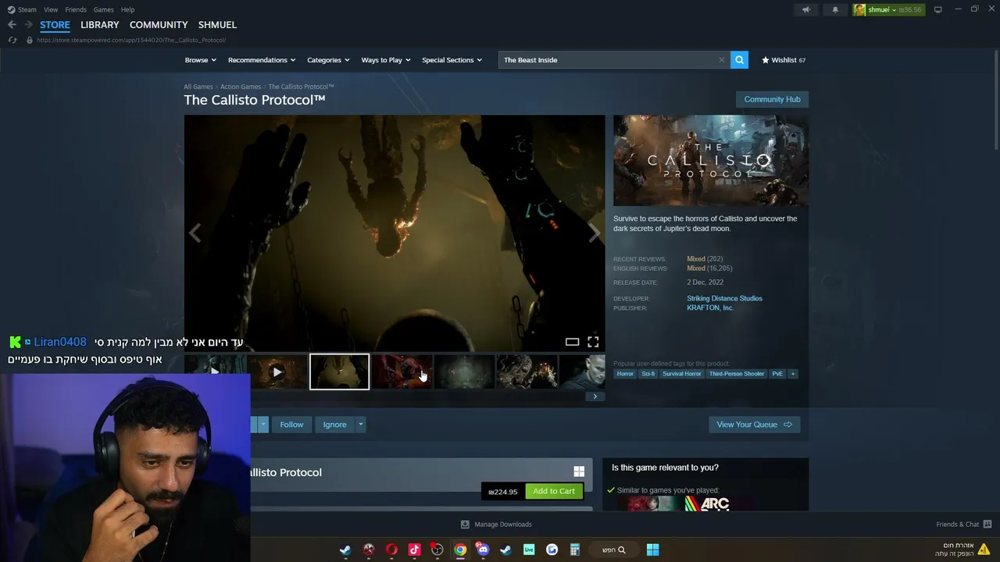The image size is (1000, 562).
Task: Switch media viewer to theater mode
Action: click(572, 342)
